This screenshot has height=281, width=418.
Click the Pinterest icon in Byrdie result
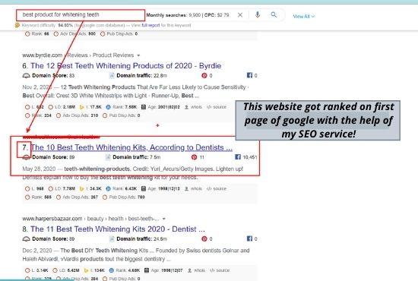(204, 76)
